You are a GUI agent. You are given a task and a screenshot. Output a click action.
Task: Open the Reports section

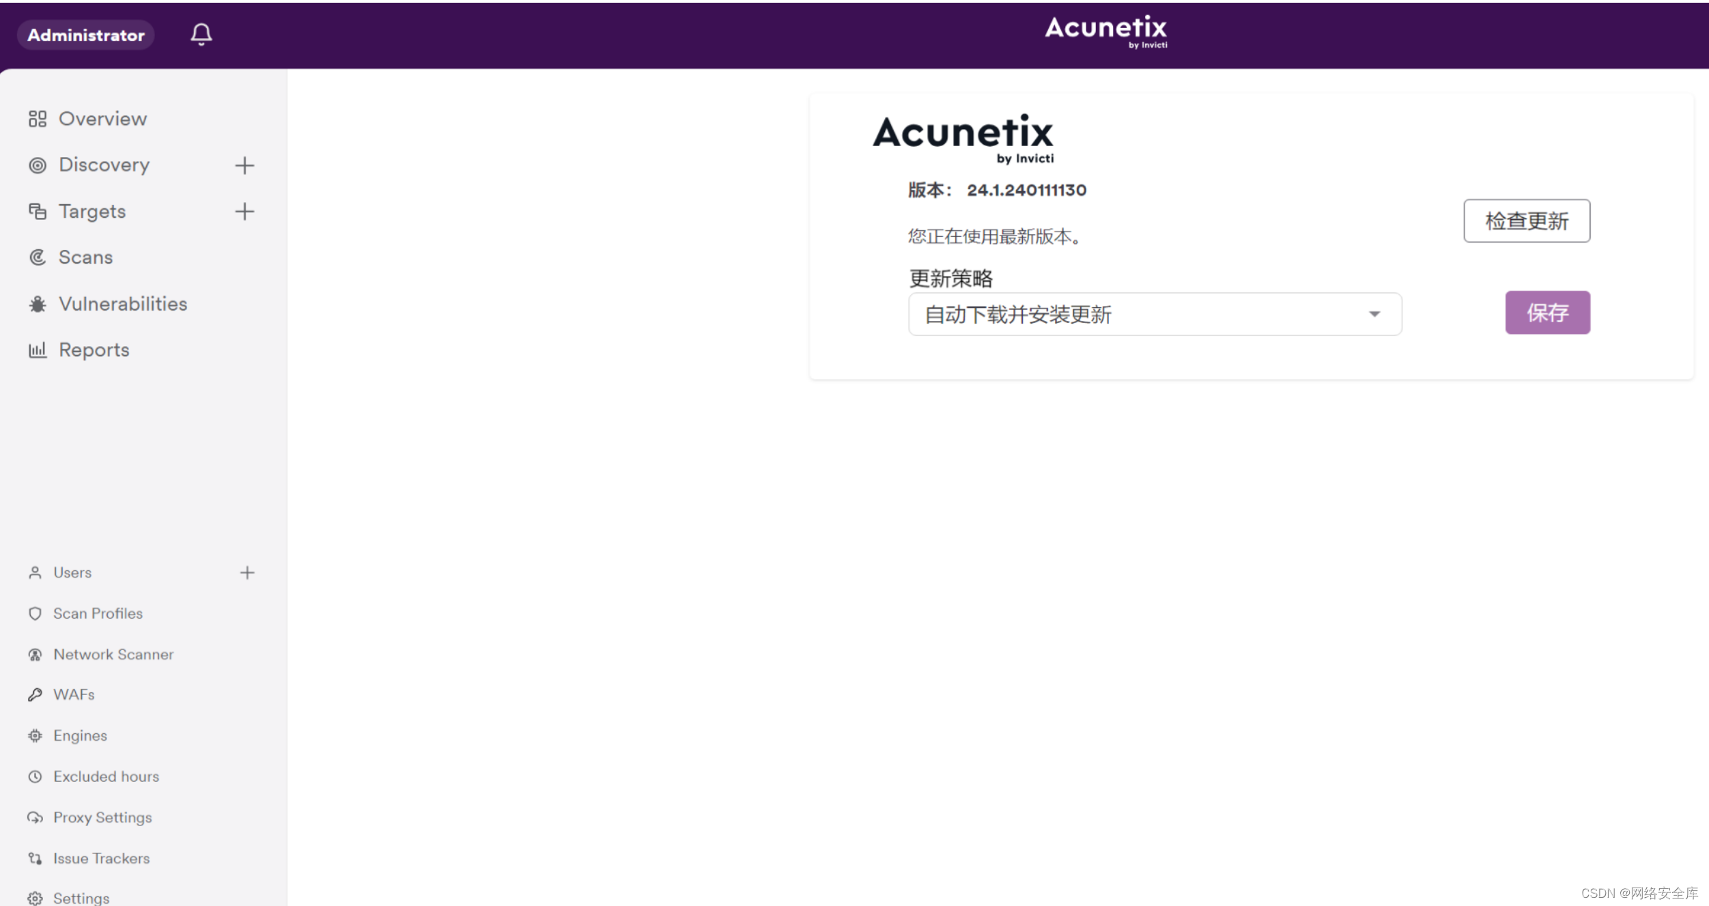pos(94,350)
